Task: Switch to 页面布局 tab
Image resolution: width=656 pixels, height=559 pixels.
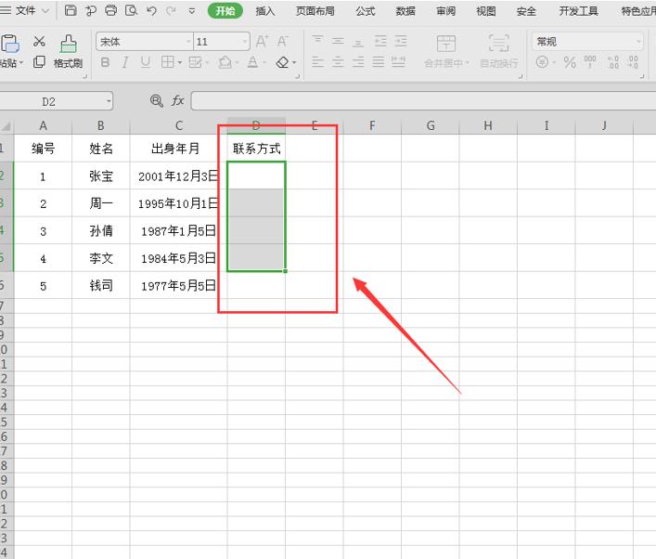Action: pyautogui.click(x=315, y=11)
